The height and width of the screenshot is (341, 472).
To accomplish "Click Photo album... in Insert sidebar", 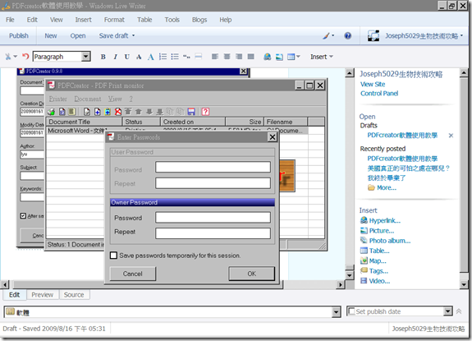I will coord(390,241).
